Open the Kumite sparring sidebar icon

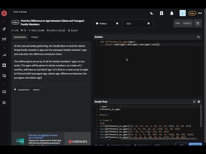[x=4, y=39]
